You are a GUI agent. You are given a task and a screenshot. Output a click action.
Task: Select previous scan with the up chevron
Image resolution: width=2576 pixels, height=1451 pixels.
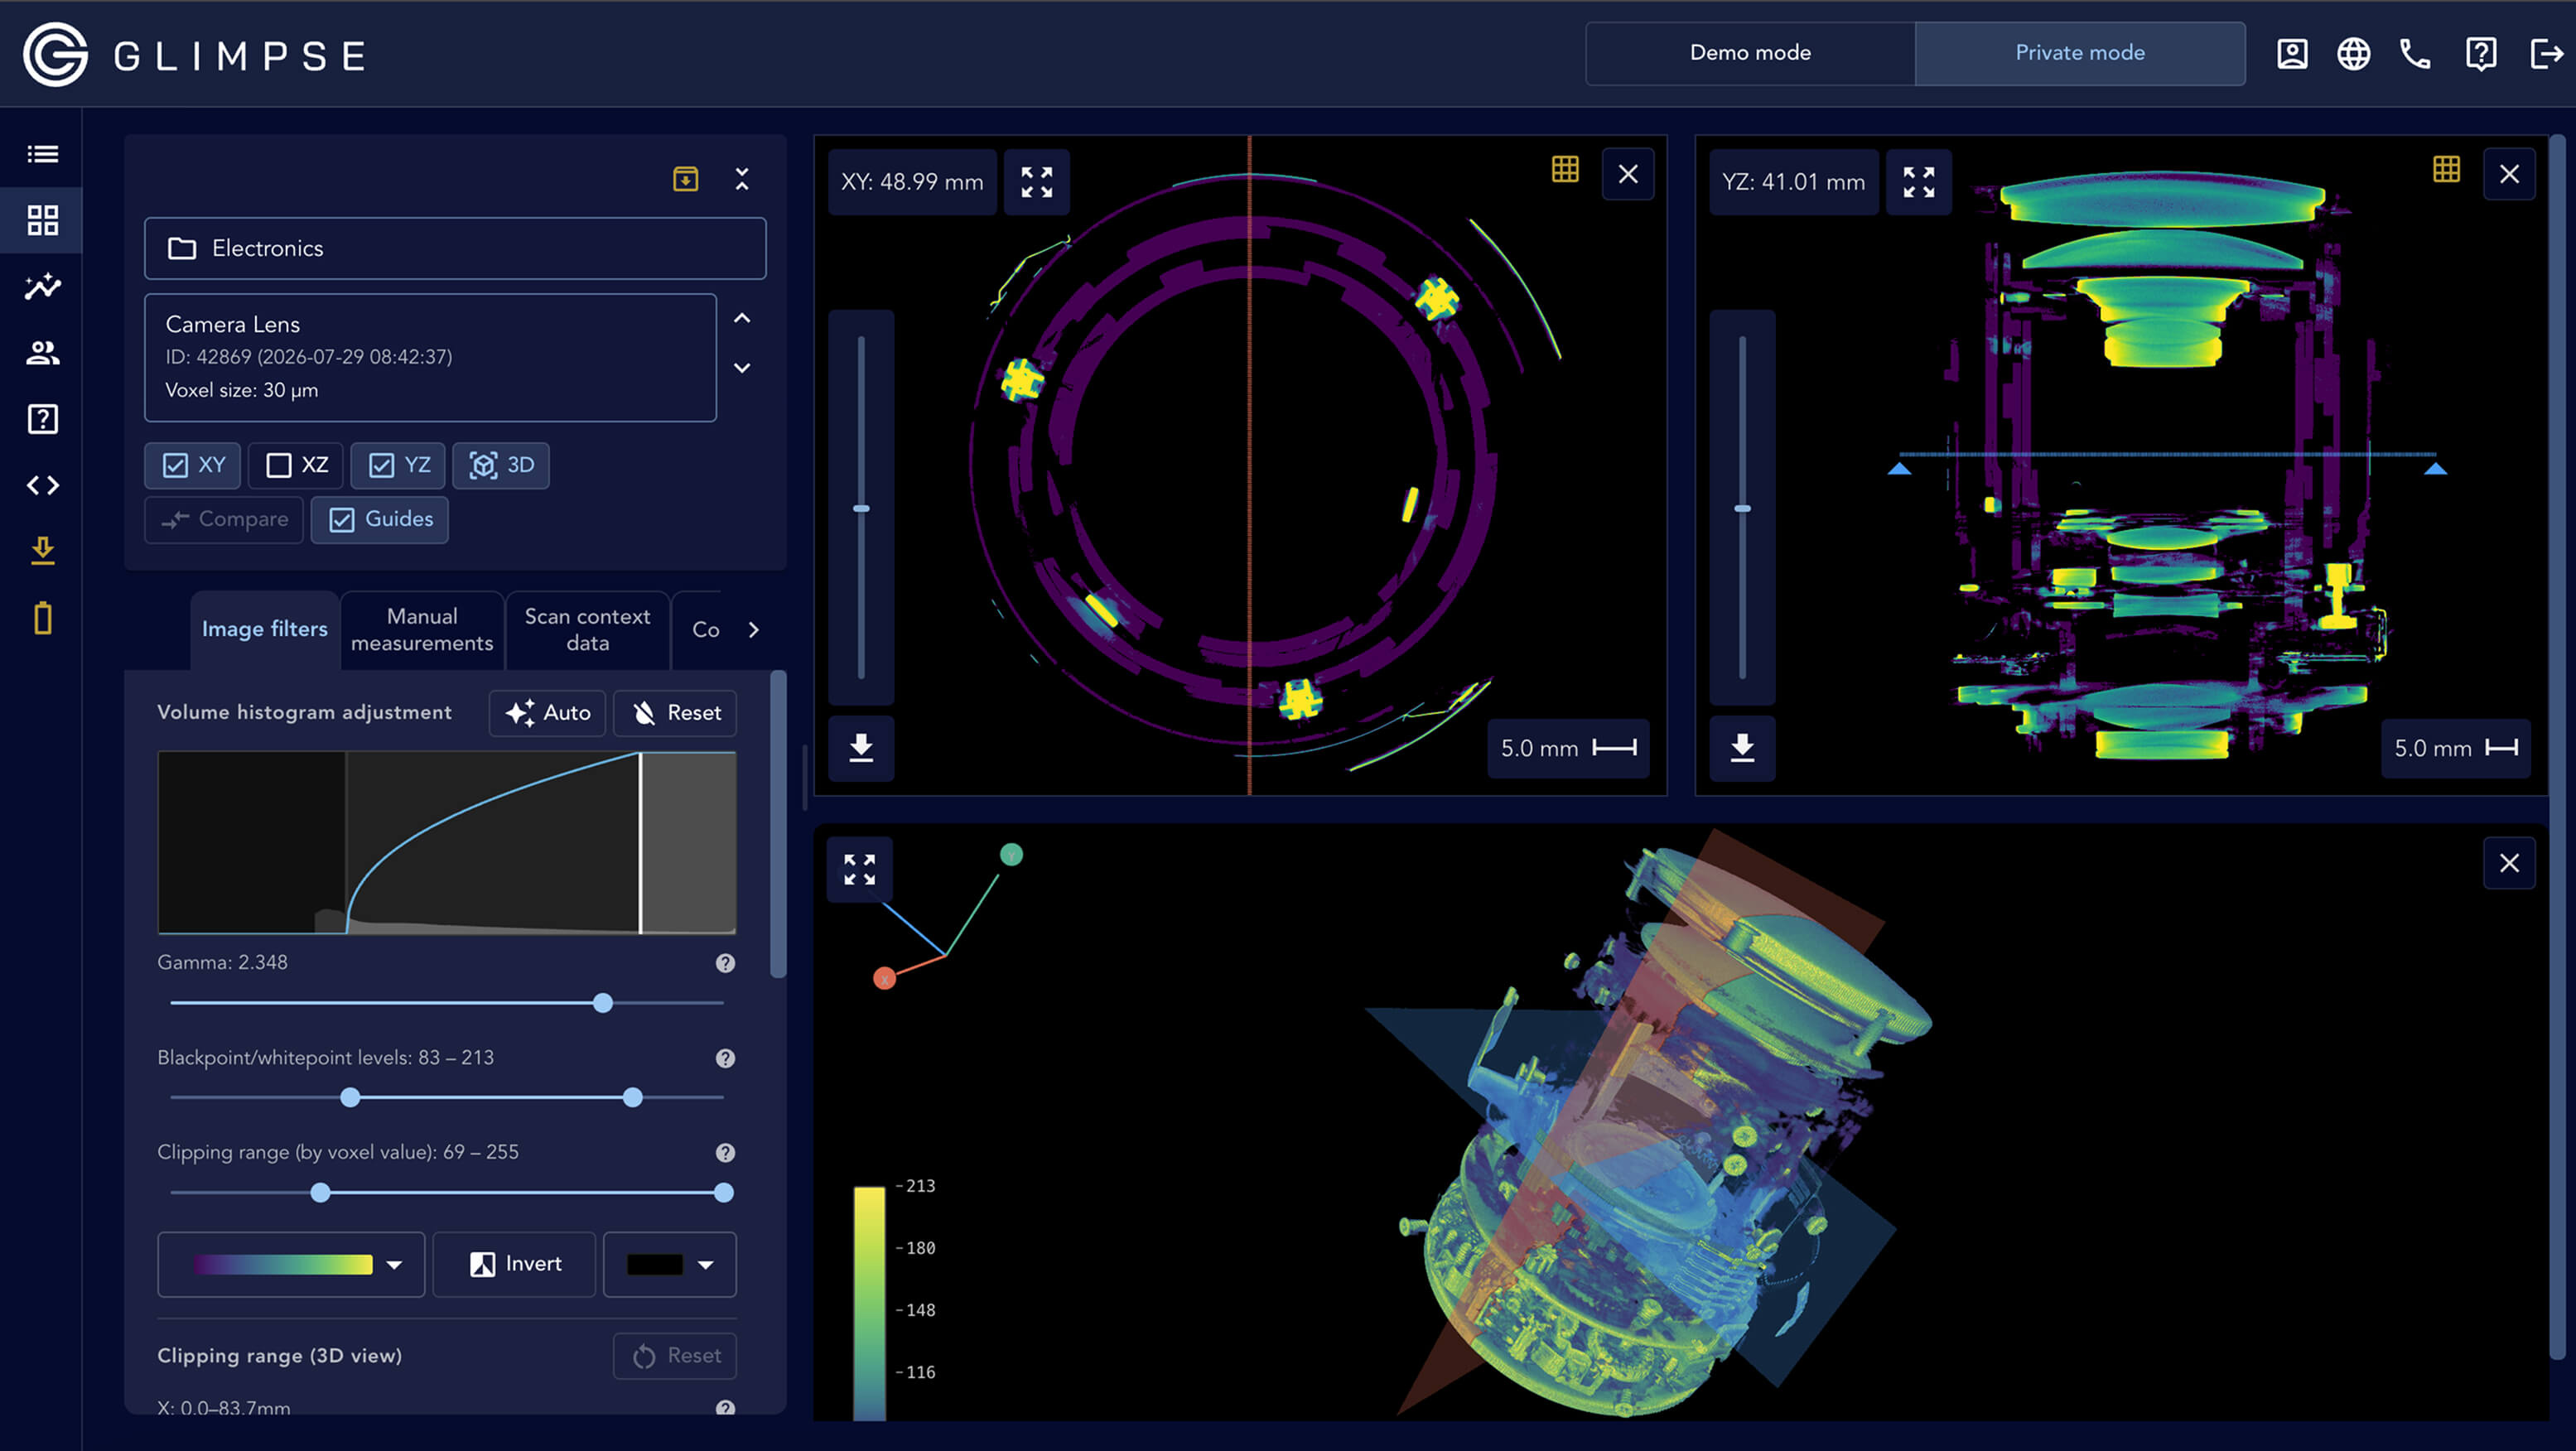(x=742, y=318)
